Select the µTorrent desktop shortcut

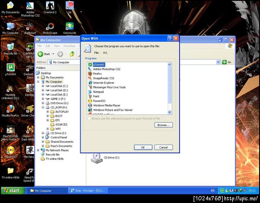10,70
